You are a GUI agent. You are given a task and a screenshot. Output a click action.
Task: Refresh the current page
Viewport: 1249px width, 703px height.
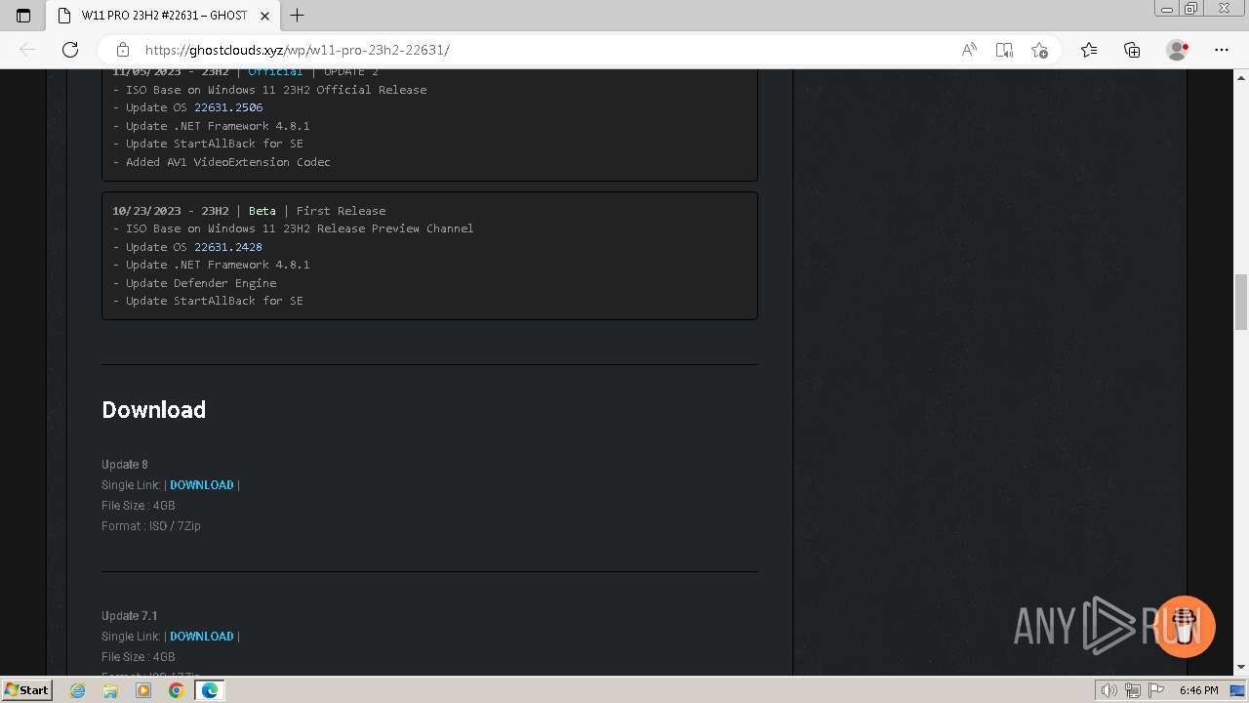pos(70,50)
